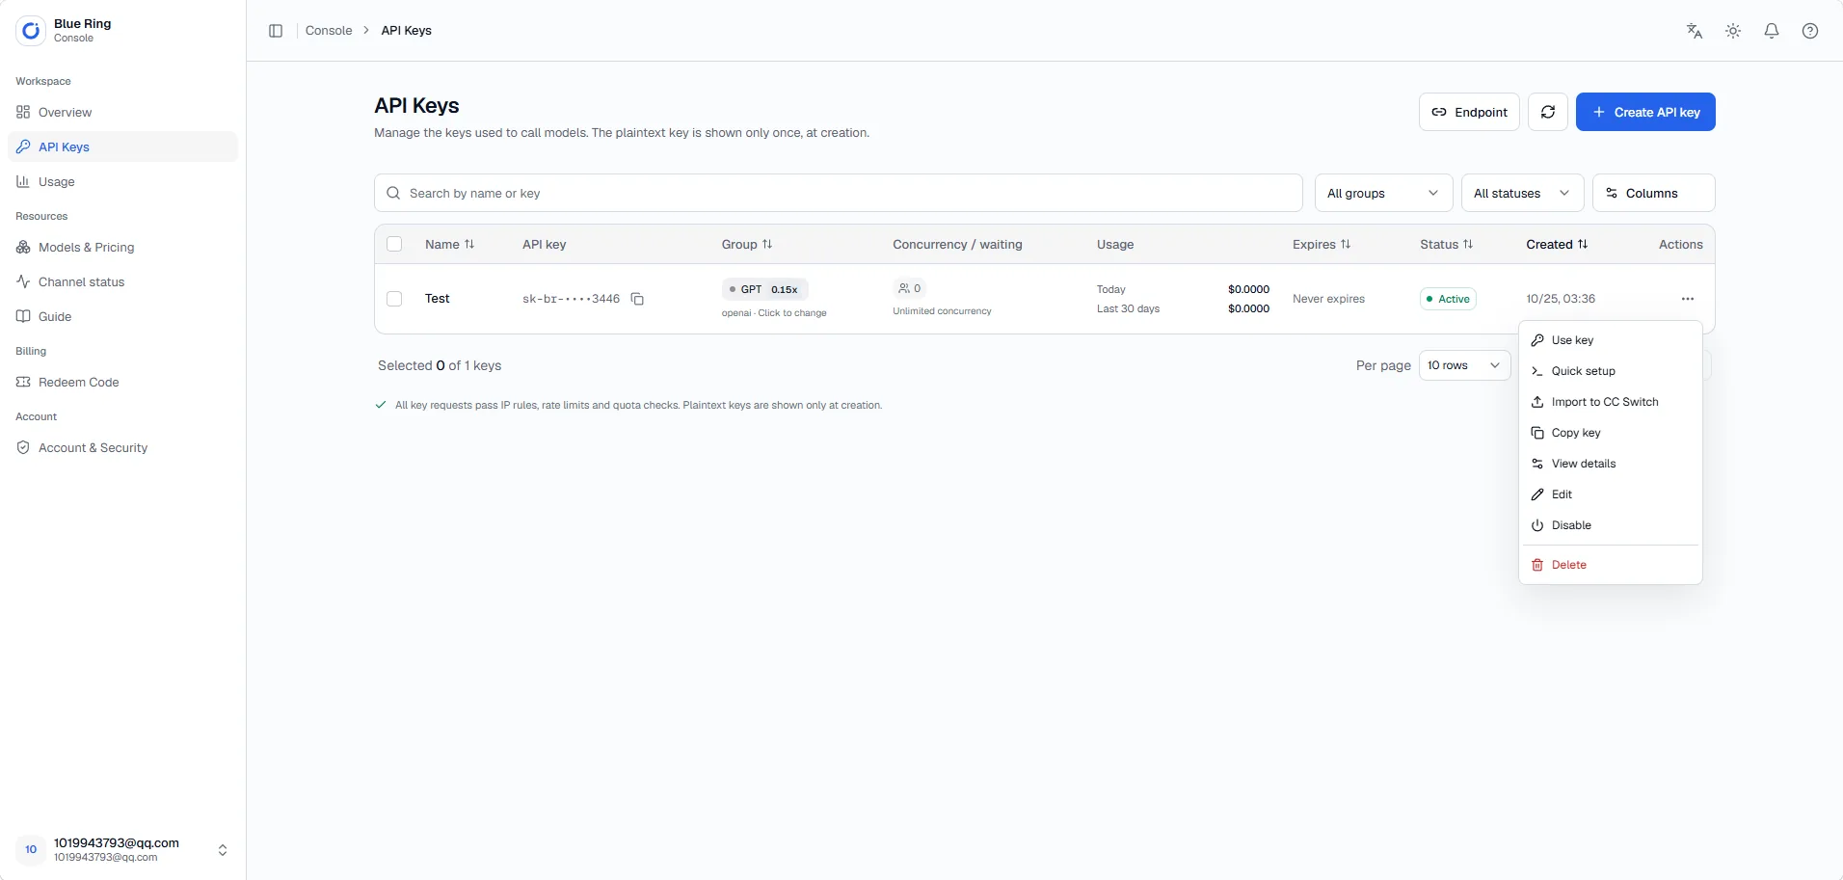Sort by Expires column
The width and height of the screenshot is (1843, 880).
1346,244
